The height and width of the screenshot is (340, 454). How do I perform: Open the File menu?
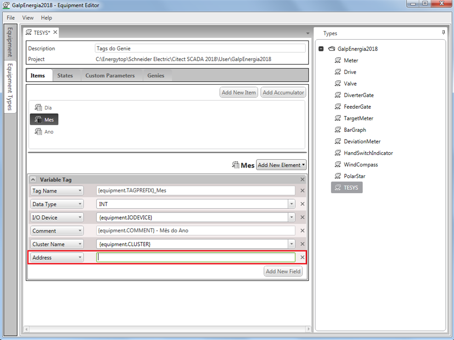pyautogui.click(x=11, y=18)
